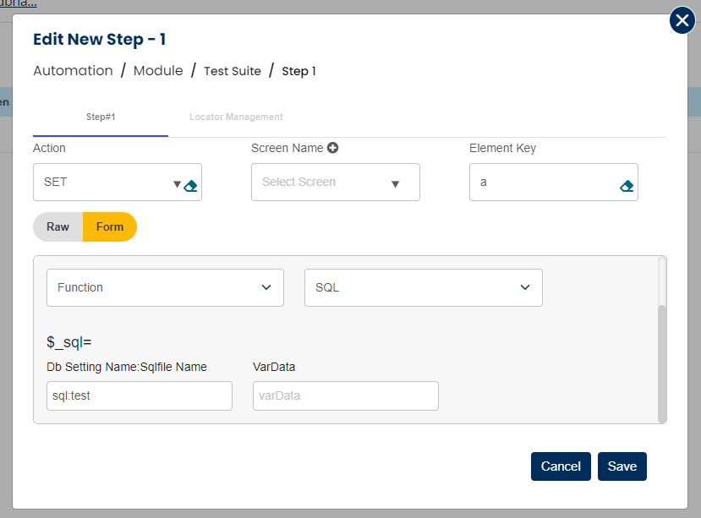Image resolution: width=701 pixels, height=518 pixels.
Task: Switch to Form mode
Action: coord(110,226)
